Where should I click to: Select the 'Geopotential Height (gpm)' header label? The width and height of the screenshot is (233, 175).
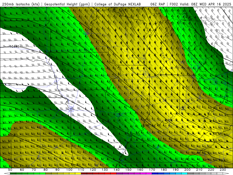click(67, 4)
